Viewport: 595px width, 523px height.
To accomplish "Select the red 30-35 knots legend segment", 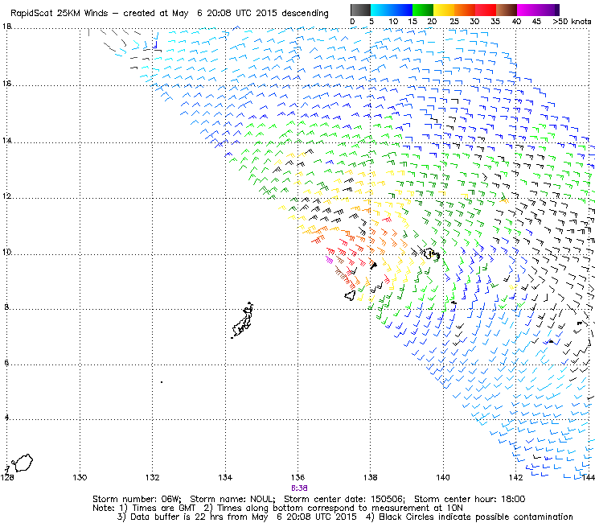I will [486, 10].
